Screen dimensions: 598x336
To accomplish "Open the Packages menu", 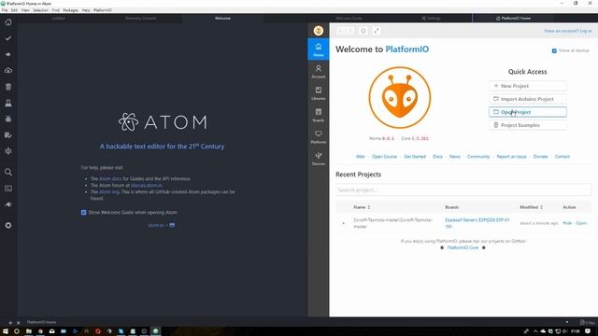I will [71, 10].
